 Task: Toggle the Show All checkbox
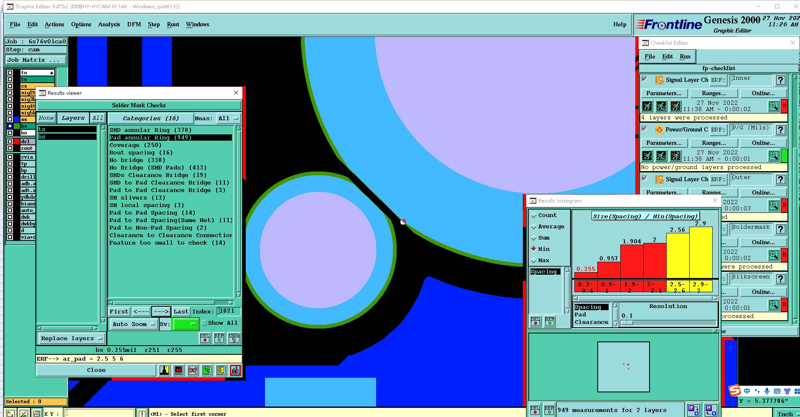coord(204,323)
